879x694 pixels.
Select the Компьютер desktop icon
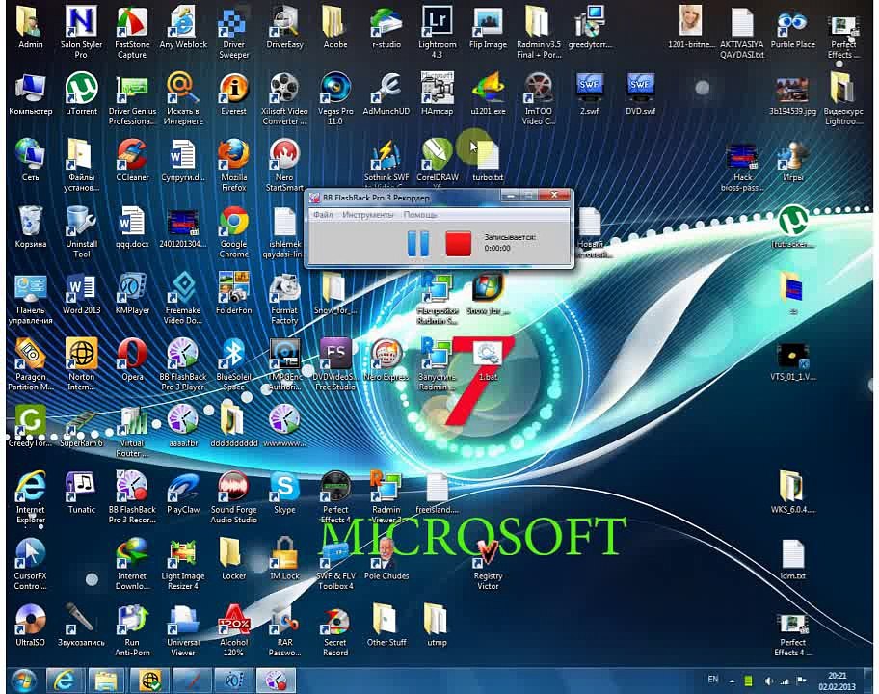click(x=30, y=93)
